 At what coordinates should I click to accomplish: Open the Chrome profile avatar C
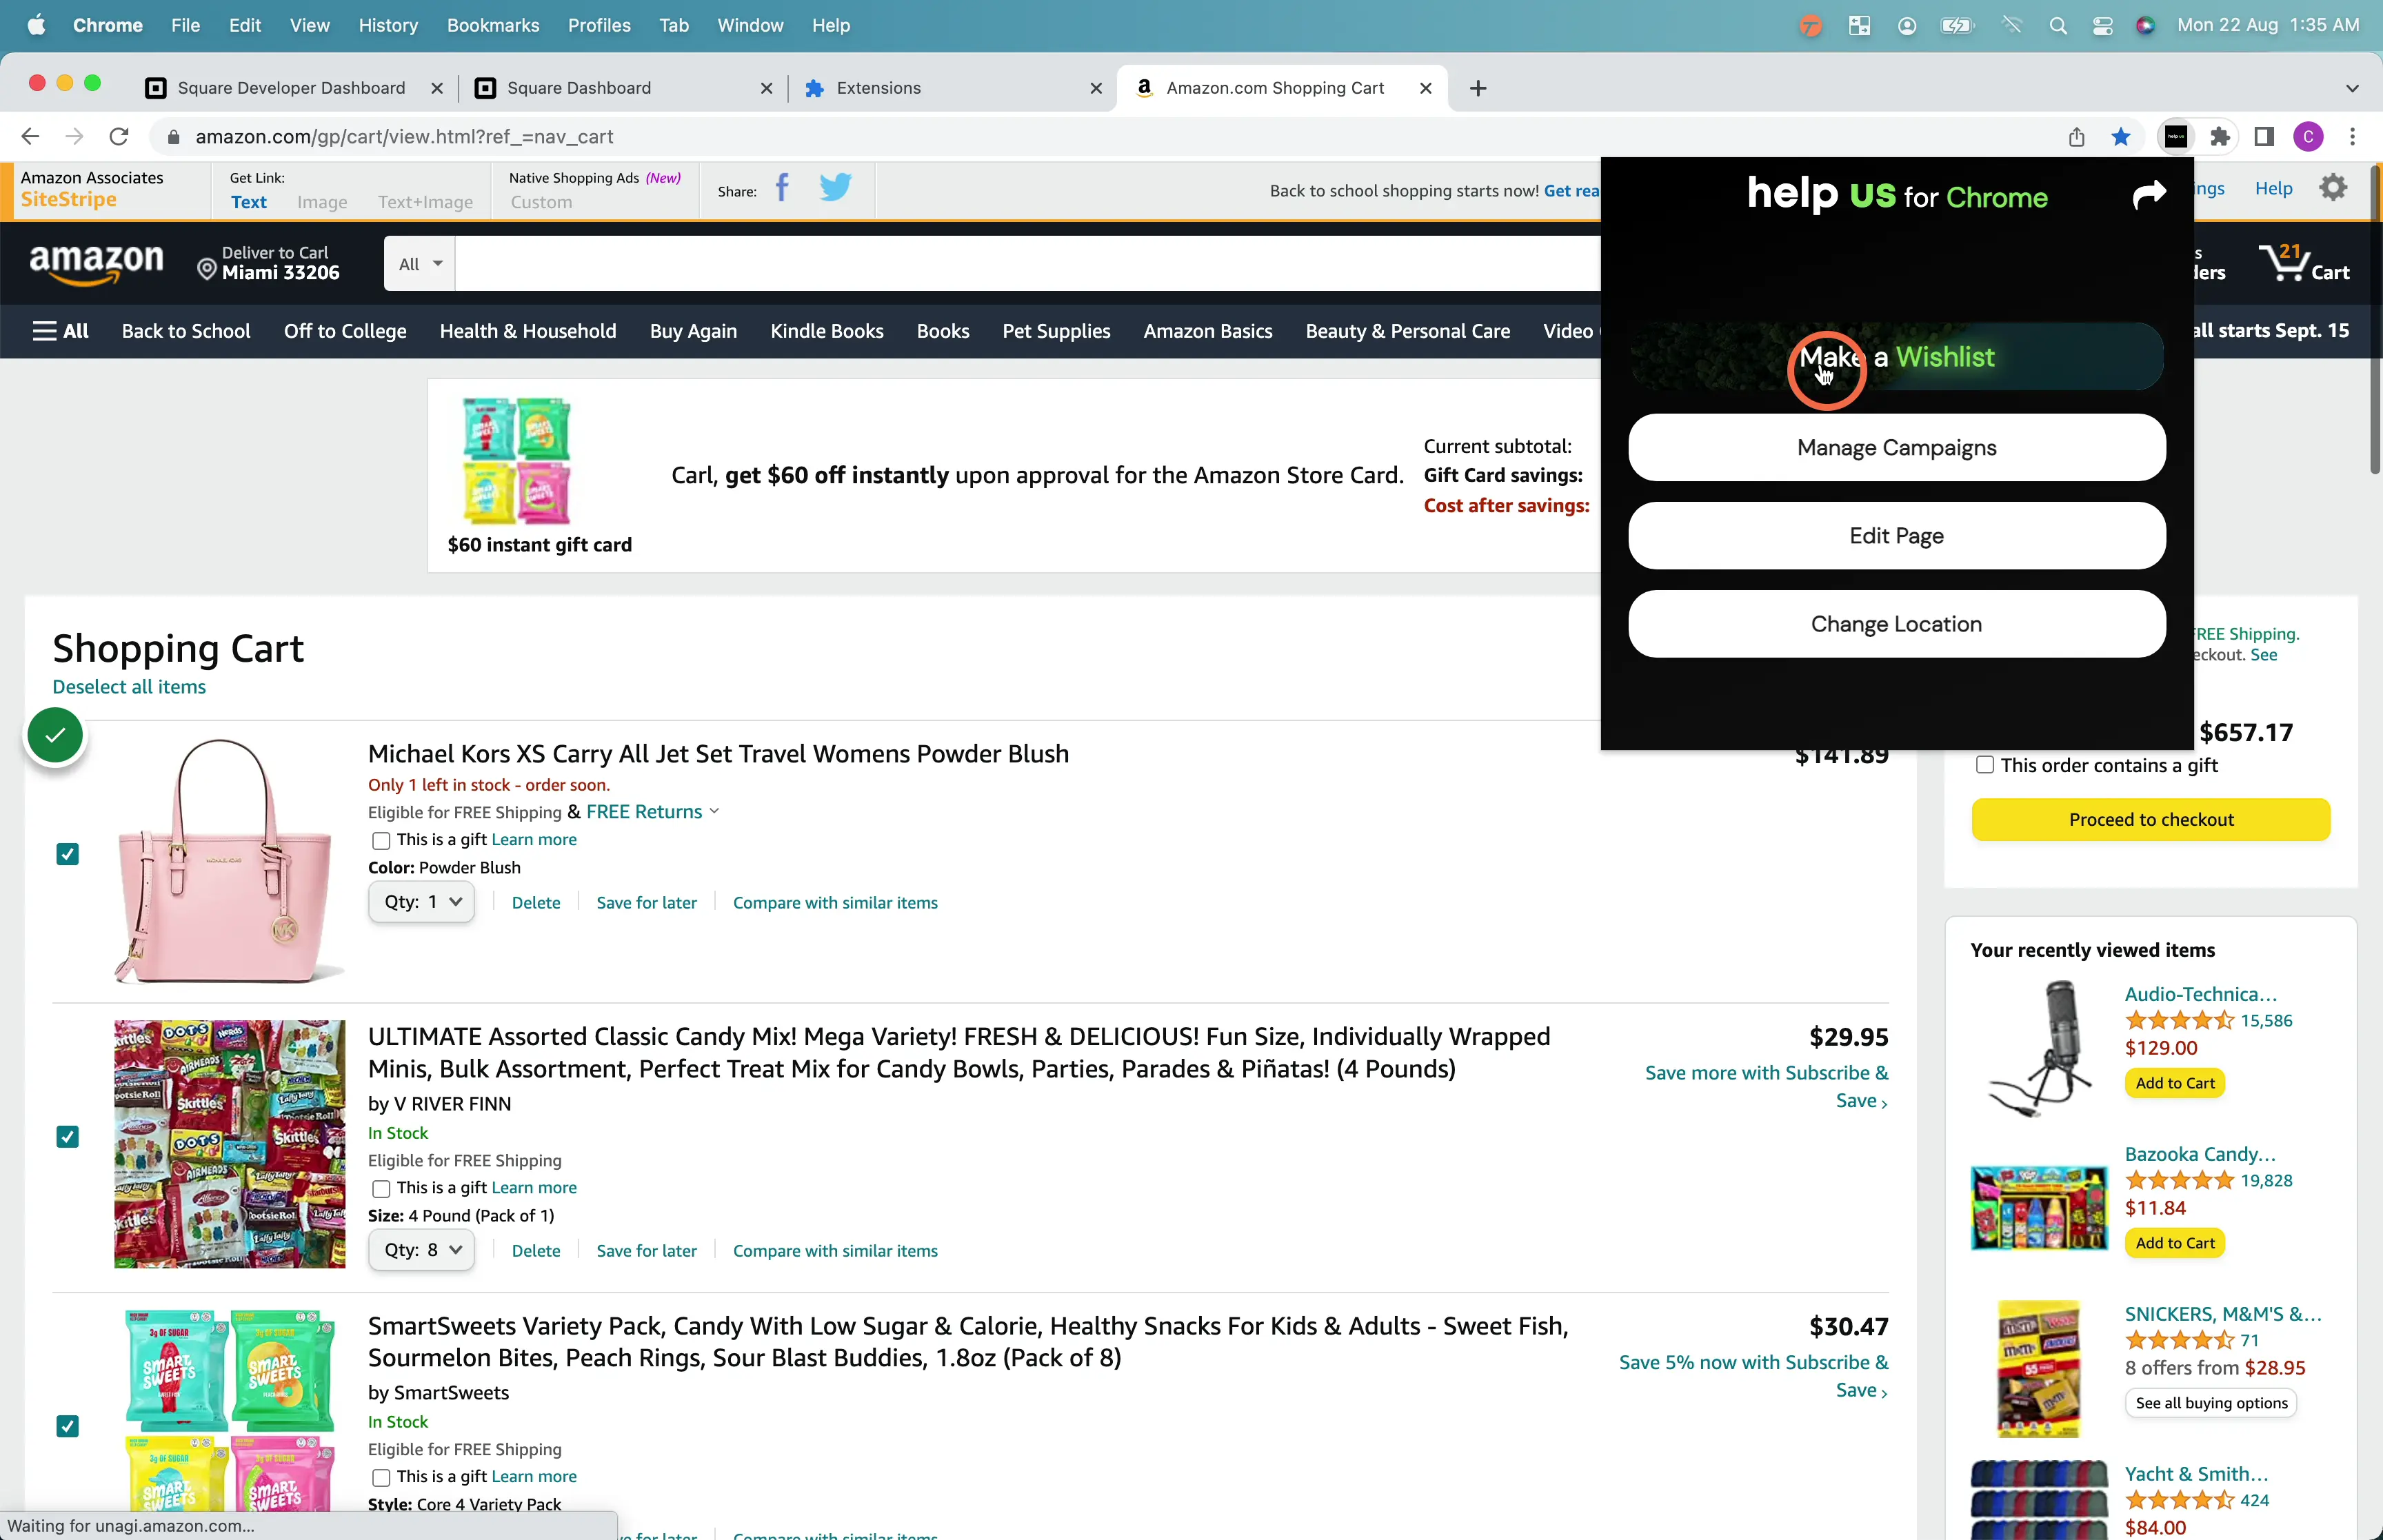point(2308,137)
